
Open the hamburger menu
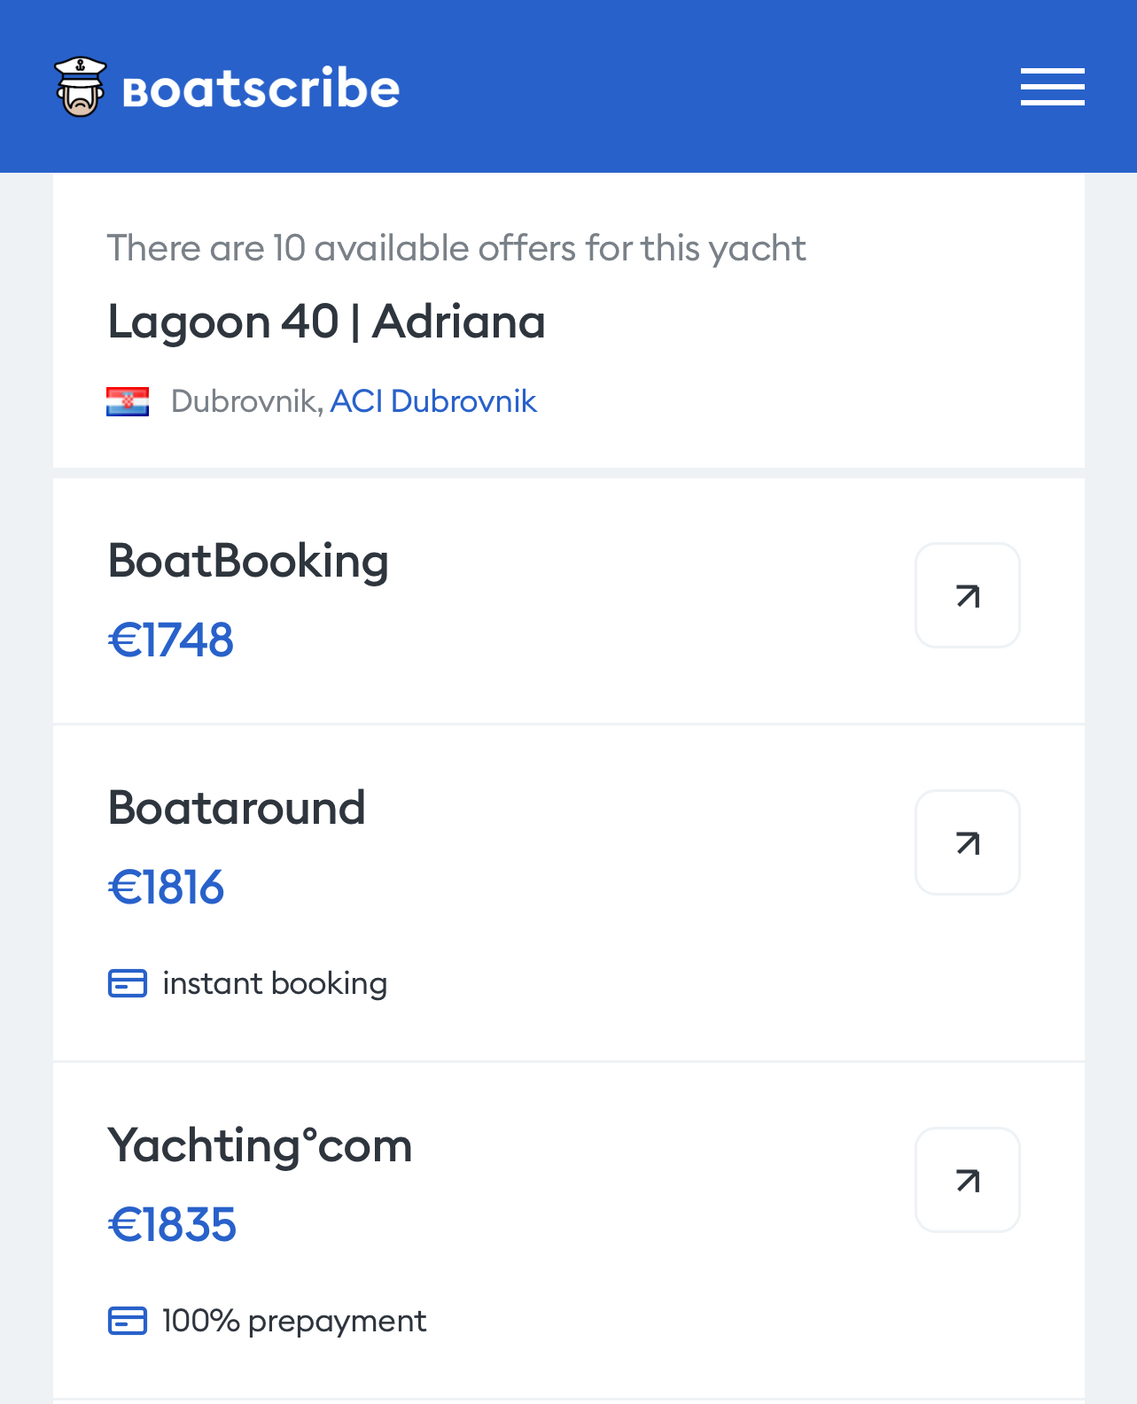click(x=1052, y=87)
